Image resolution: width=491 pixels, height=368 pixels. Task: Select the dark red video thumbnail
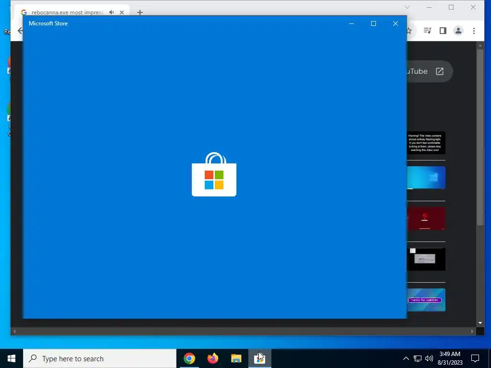point(426,218)
